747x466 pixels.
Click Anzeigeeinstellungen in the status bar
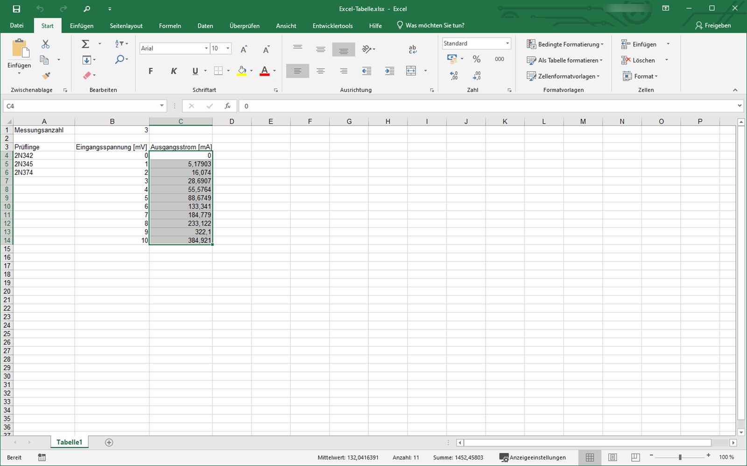[532, 457]
